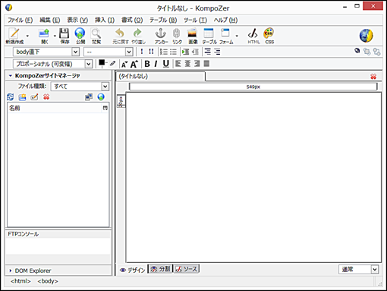387x291 pixels.
Task: Pick highlight color with the pen icon
Action: point(112,63)
